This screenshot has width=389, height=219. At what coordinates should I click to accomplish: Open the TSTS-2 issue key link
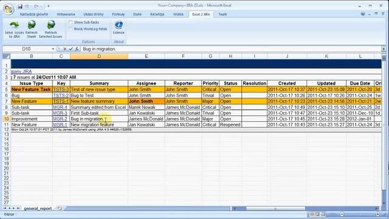point(61,96)
